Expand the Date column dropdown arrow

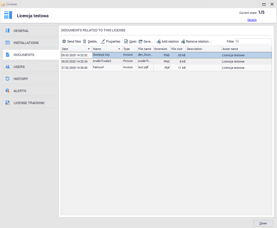click(89, 49)
